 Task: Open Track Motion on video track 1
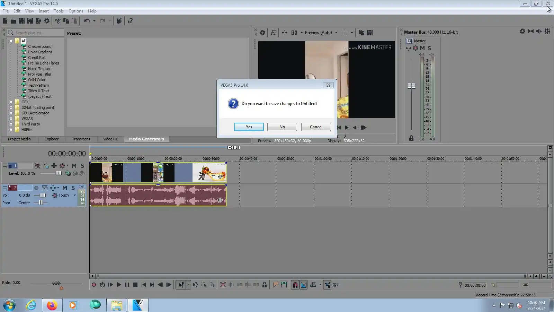point(45,166)
